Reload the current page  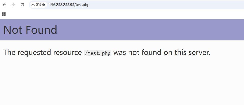coord(22,5)
